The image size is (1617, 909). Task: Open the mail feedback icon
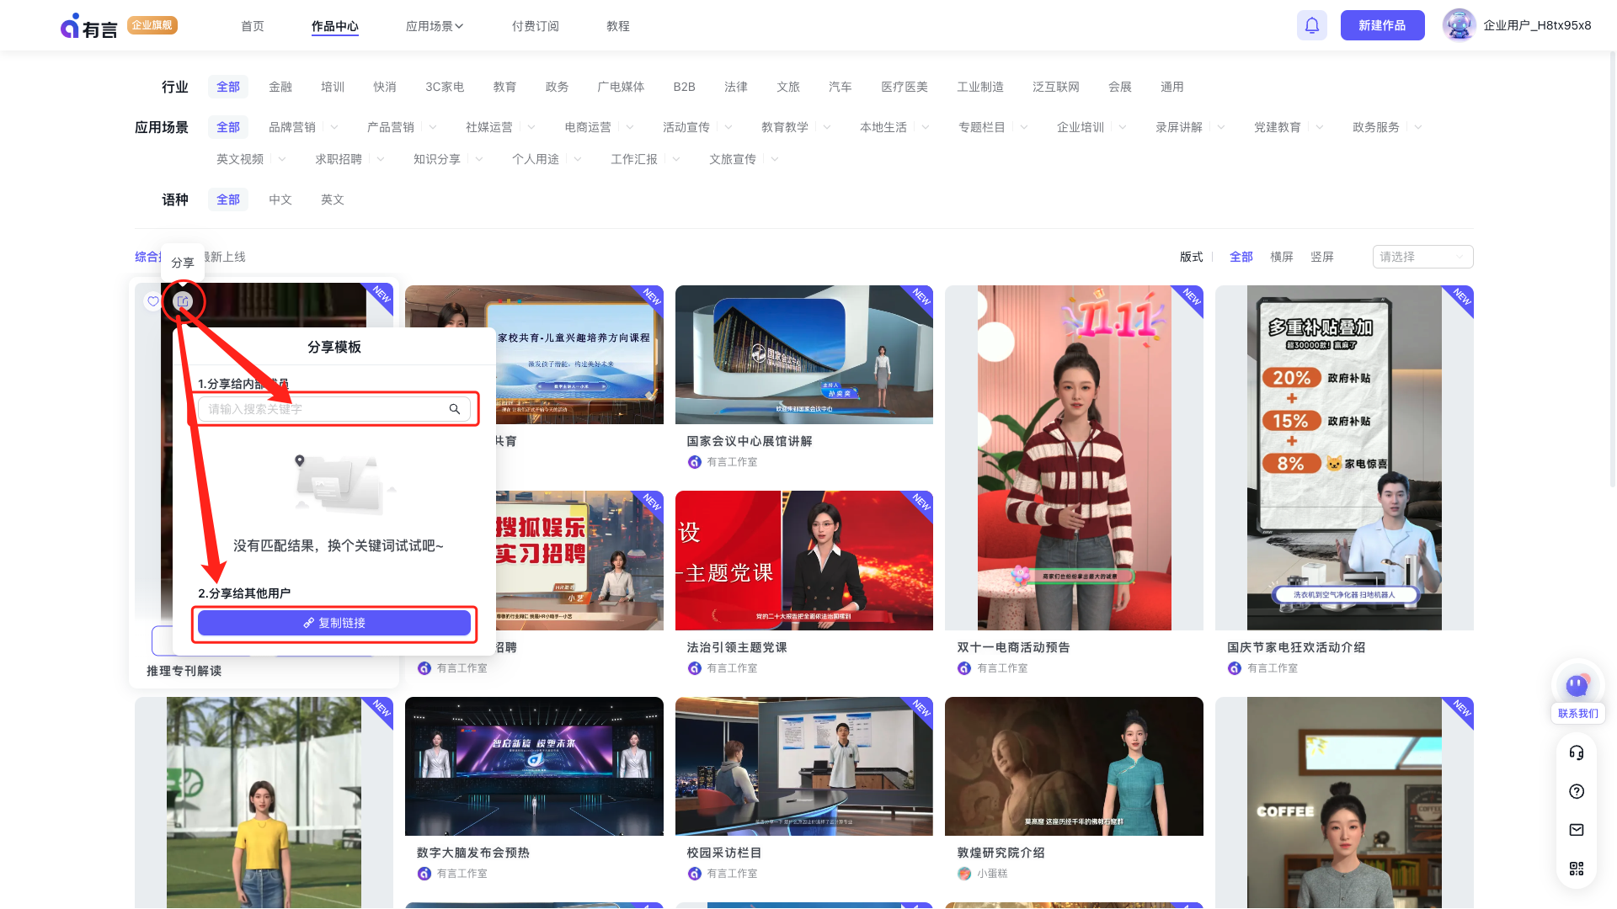(x=1577, y=830)
